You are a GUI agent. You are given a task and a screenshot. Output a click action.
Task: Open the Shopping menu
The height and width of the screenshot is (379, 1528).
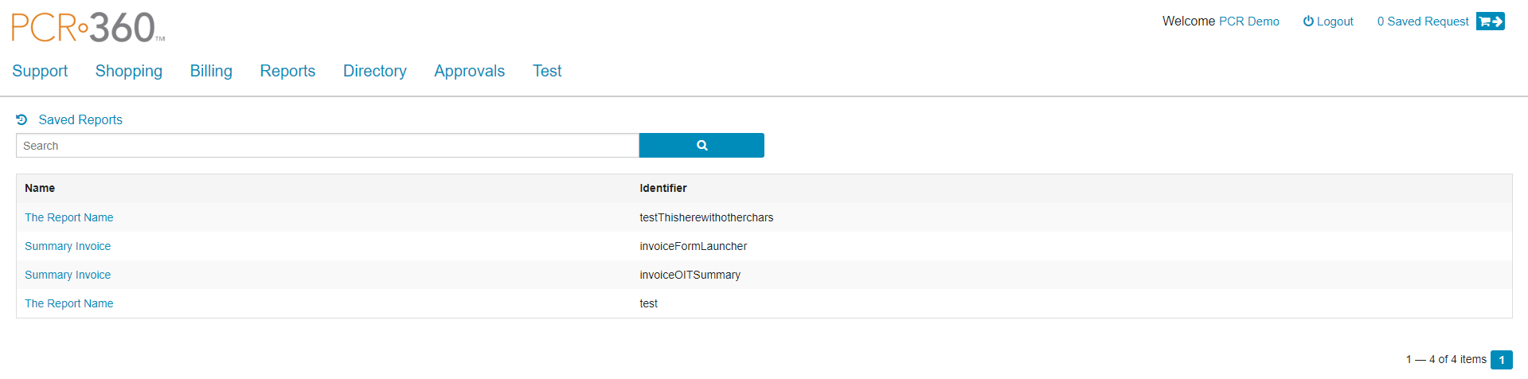[129, 71]
